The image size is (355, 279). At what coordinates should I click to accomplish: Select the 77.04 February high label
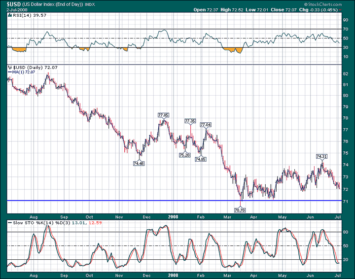(x=205, y=125)
